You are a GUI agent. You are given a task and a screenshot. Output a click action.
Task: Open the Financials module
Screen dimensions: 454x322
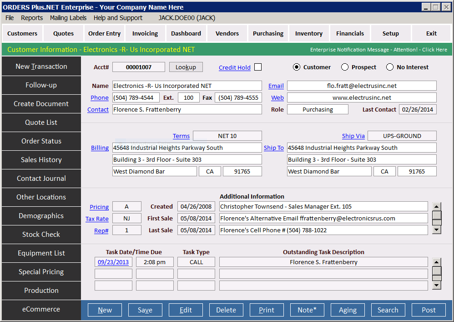click(350, 33)
